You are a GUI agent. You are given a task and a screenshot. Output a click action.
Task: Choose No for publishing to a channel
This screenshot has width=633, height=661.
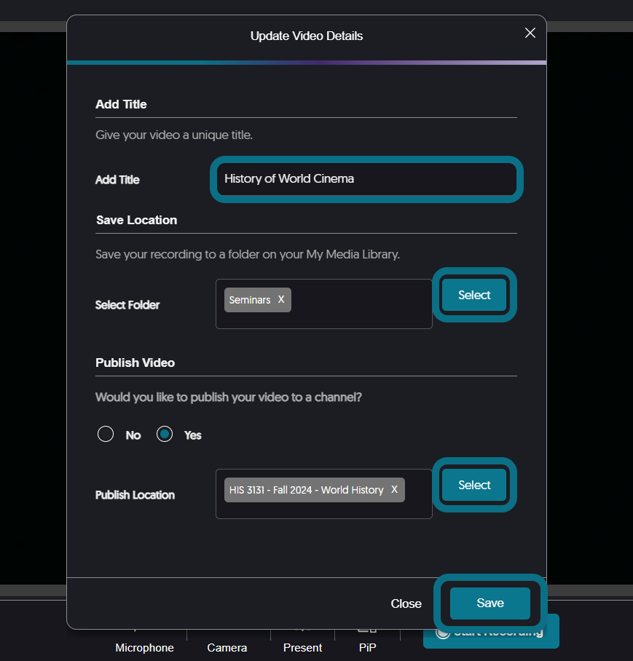pyautogui.click(x=106, y=434)
